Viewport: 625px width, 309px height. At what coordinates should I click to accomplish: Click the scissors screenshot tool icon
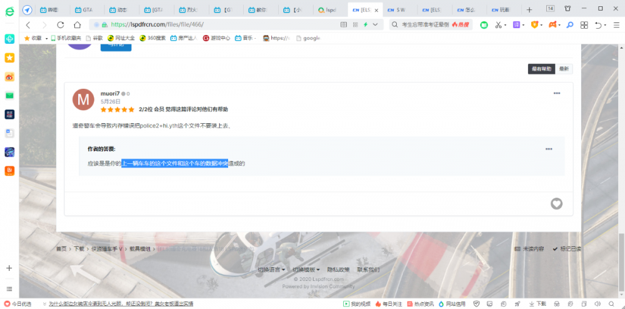(x=499, y=24)
